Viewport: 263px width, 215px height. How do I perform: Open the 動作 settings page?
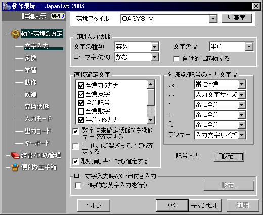pos(30,82)
